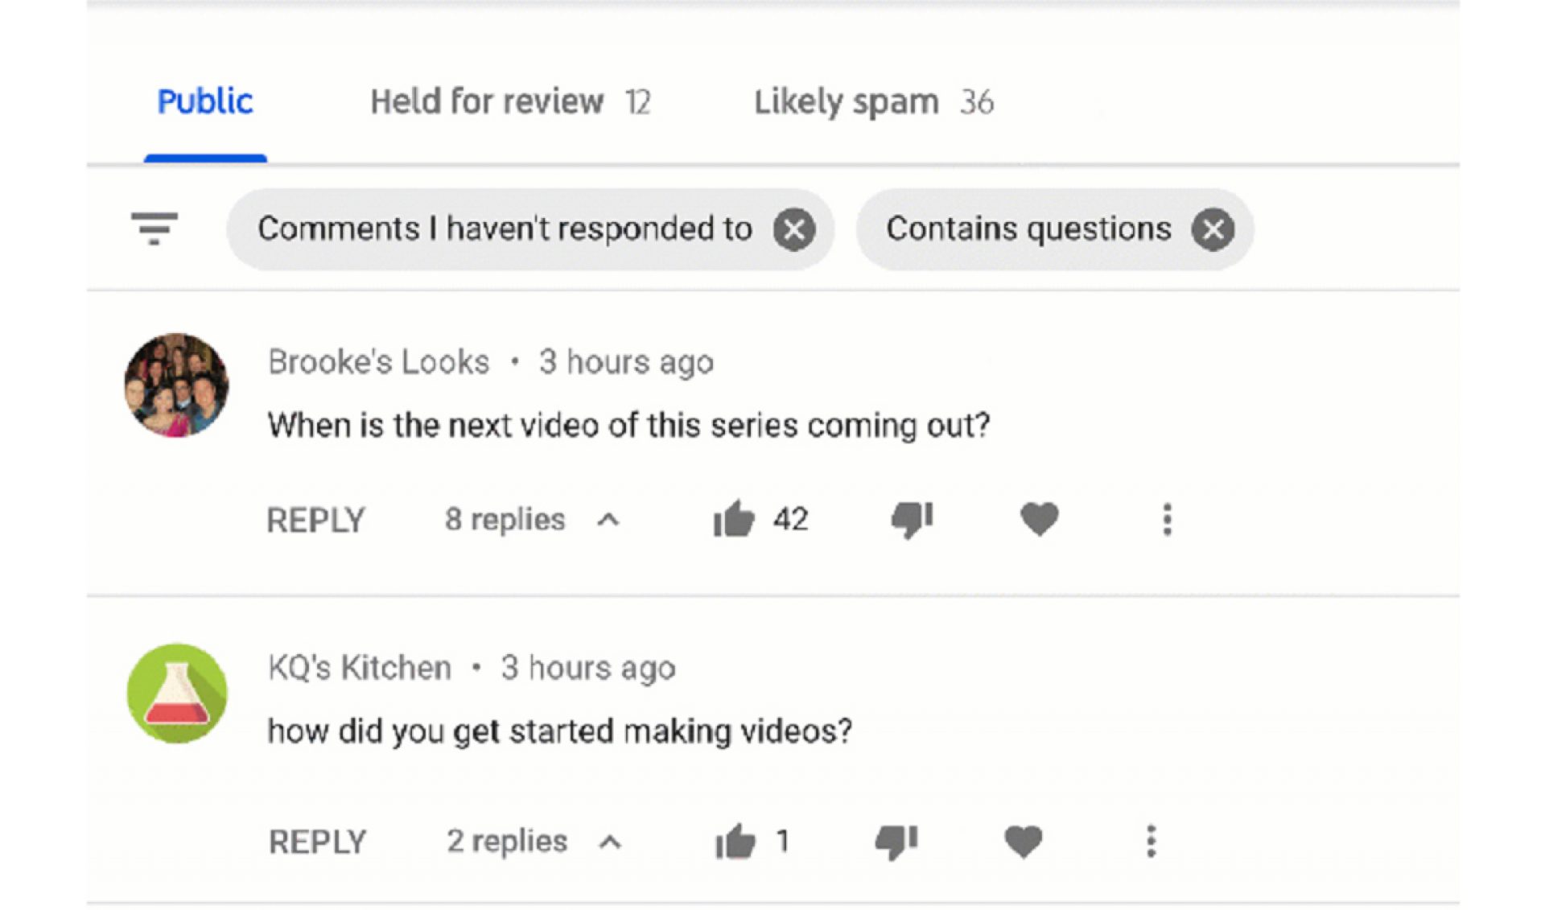Open the comment filter options
1545x910 pixels.
click(155, 229)
